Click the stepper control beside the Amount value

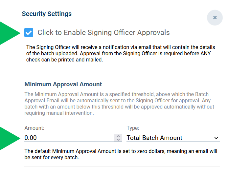[118, 138]
